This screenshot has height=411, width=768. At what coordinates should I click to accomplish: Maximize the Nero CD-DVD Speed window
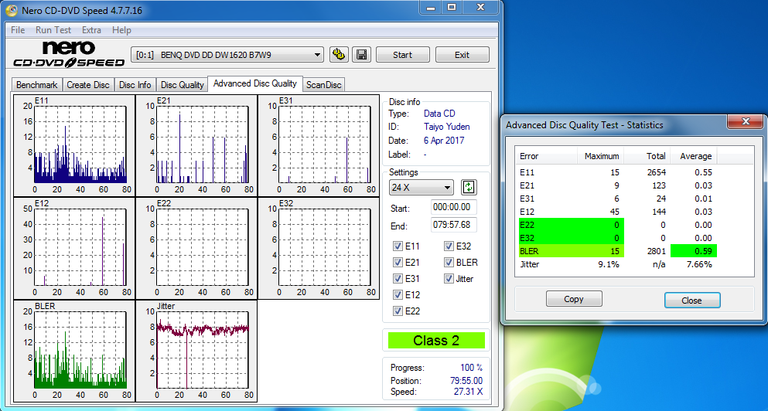(452, 7)
